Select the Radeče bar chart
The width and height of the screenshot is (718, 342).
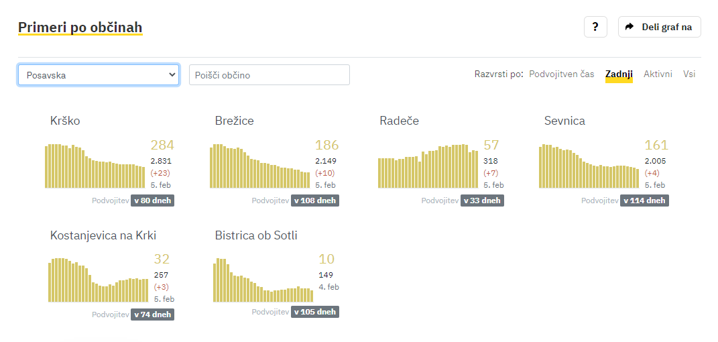428,166
